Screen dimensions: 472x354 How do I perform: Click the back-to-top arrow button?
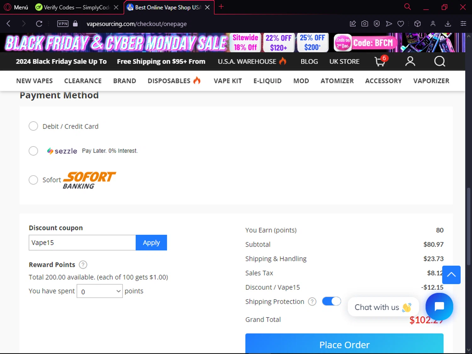[451, 275]
